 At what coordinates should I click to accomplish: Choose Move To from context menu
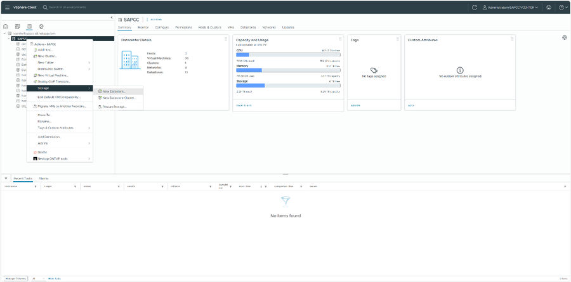(x=60, y=115)
